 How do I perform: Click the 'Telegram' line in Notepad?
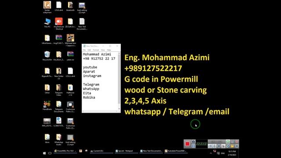tap(91, 84)
